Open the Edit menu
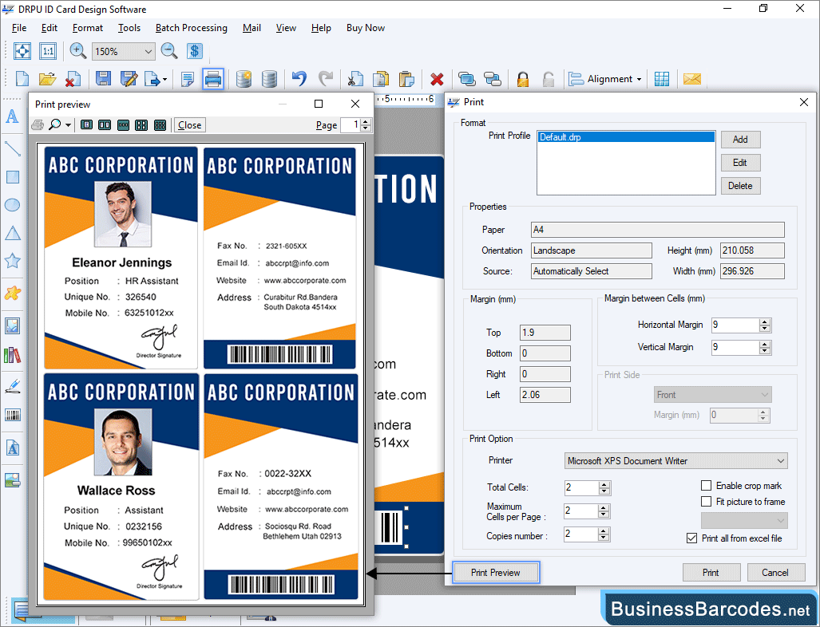820x627 pixels. click(50, 28)
